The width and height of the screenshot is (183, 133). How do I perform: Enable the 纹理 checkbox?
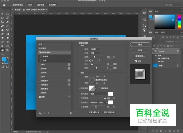pos(41,61)
